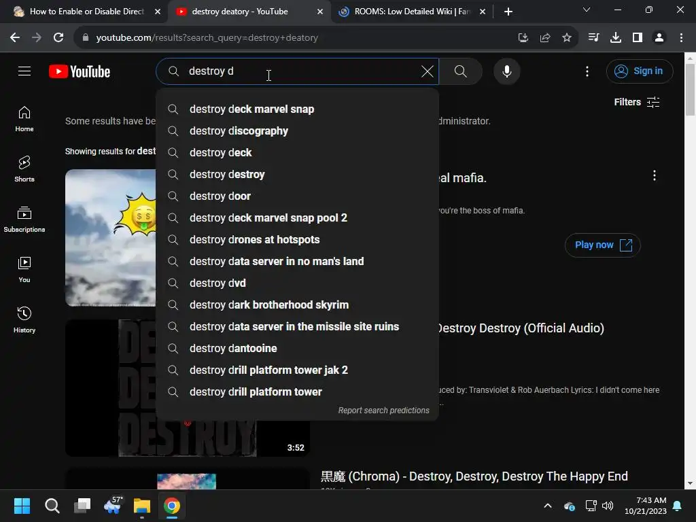This screenshot has height=522, width=696.
Task: Open media controls icon in Chrome toolbar
Action: (x=593, y=38)
